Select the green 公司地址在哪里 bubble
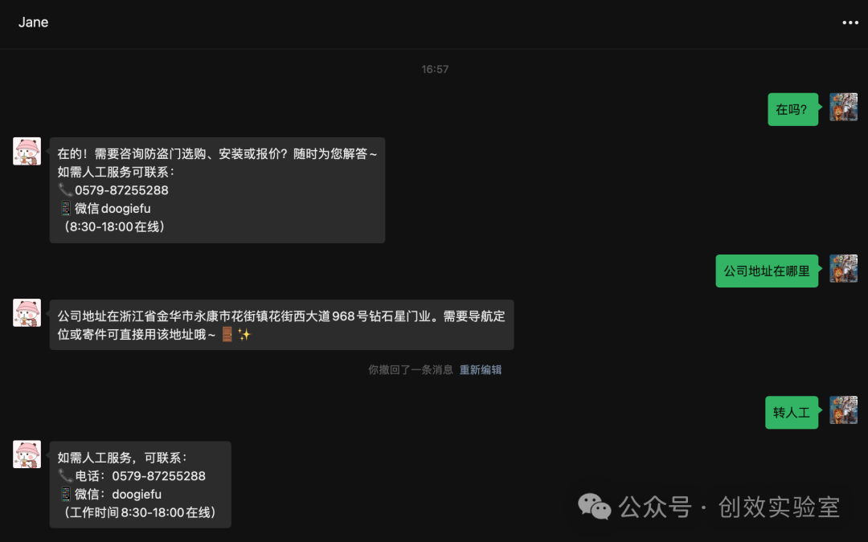The image size is (868, 542). 767,271
